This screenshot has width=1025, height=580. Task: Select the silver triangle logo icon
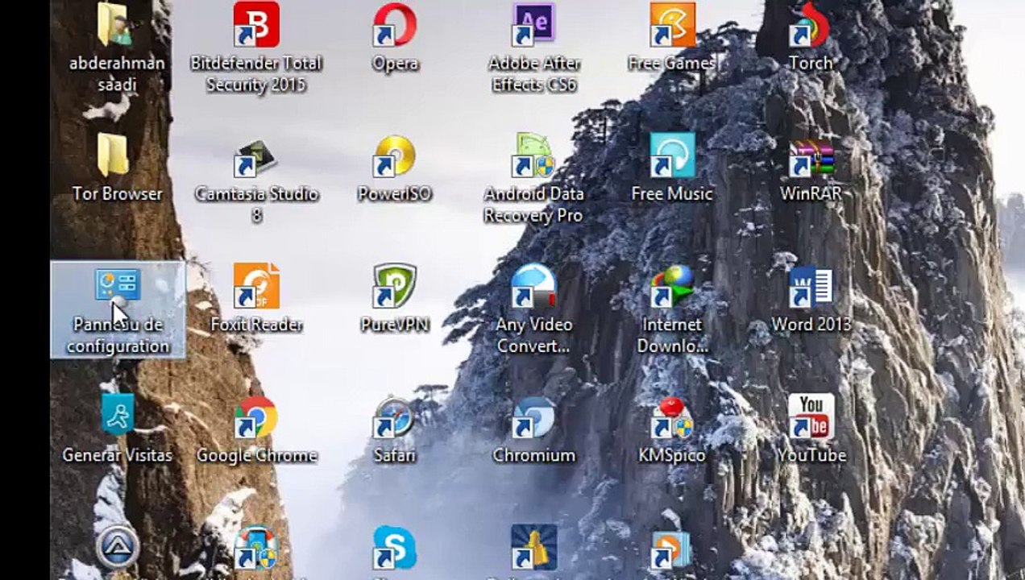coord(118,548)
